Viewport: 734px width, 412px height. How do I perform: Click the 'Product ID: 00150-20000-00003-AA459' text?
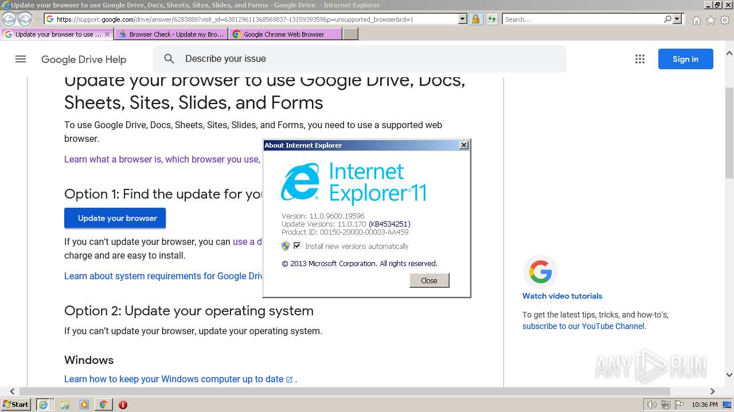[345, 232]
